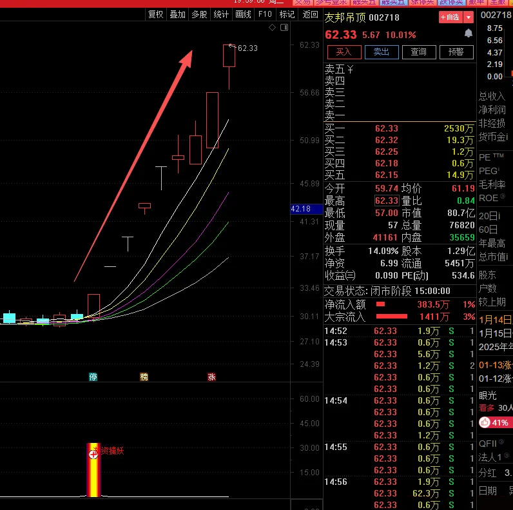Screen dimensions: 513x510
Task: Open the F10 company info tab
Action: [x=265, y=14]
